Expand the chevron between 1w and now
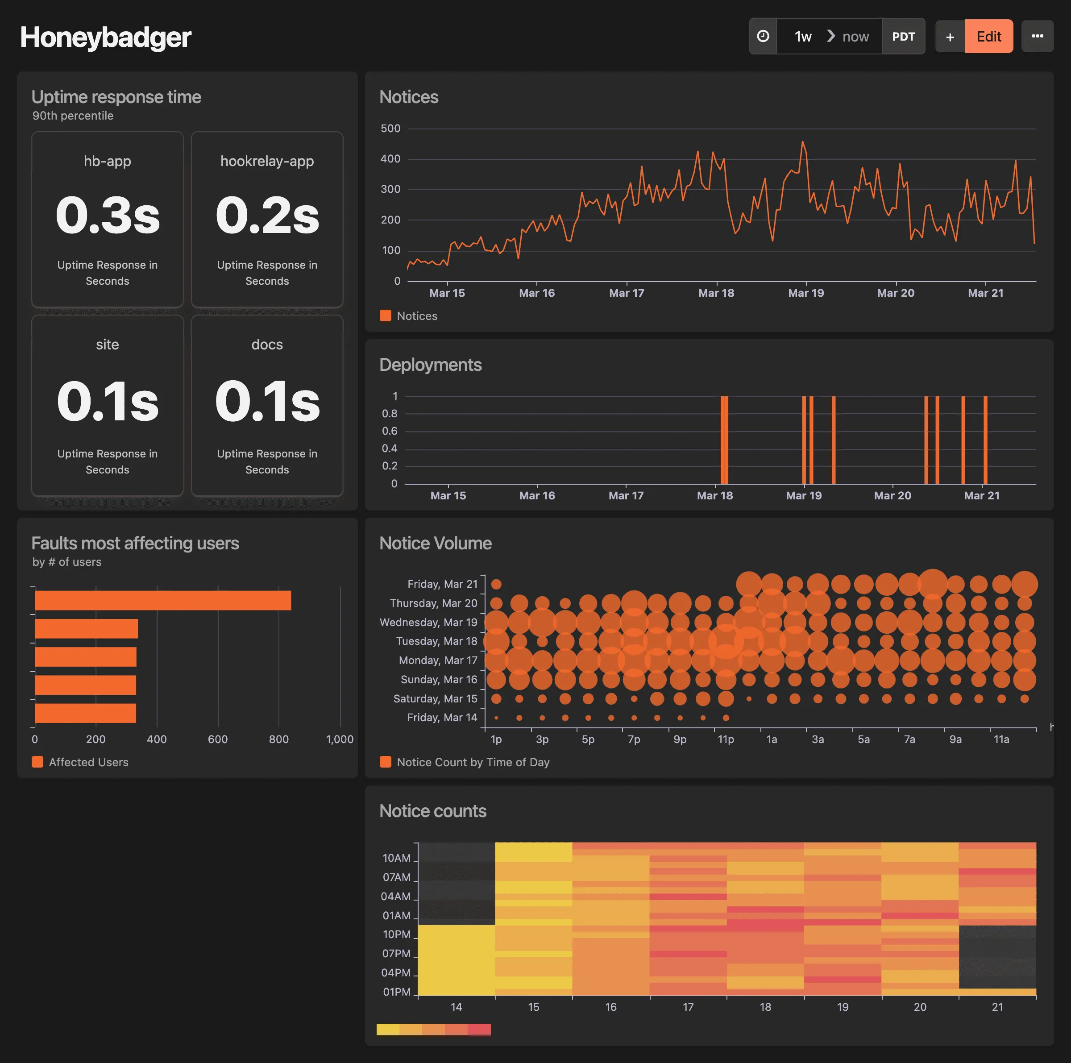 pos(830,36)
